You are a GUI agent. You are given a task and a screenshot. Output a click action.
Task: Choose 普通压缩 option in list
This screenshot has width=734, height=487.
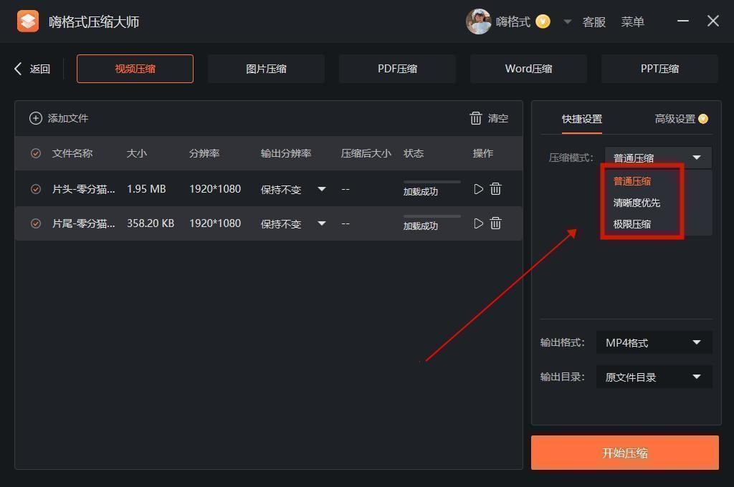point(632,181)
